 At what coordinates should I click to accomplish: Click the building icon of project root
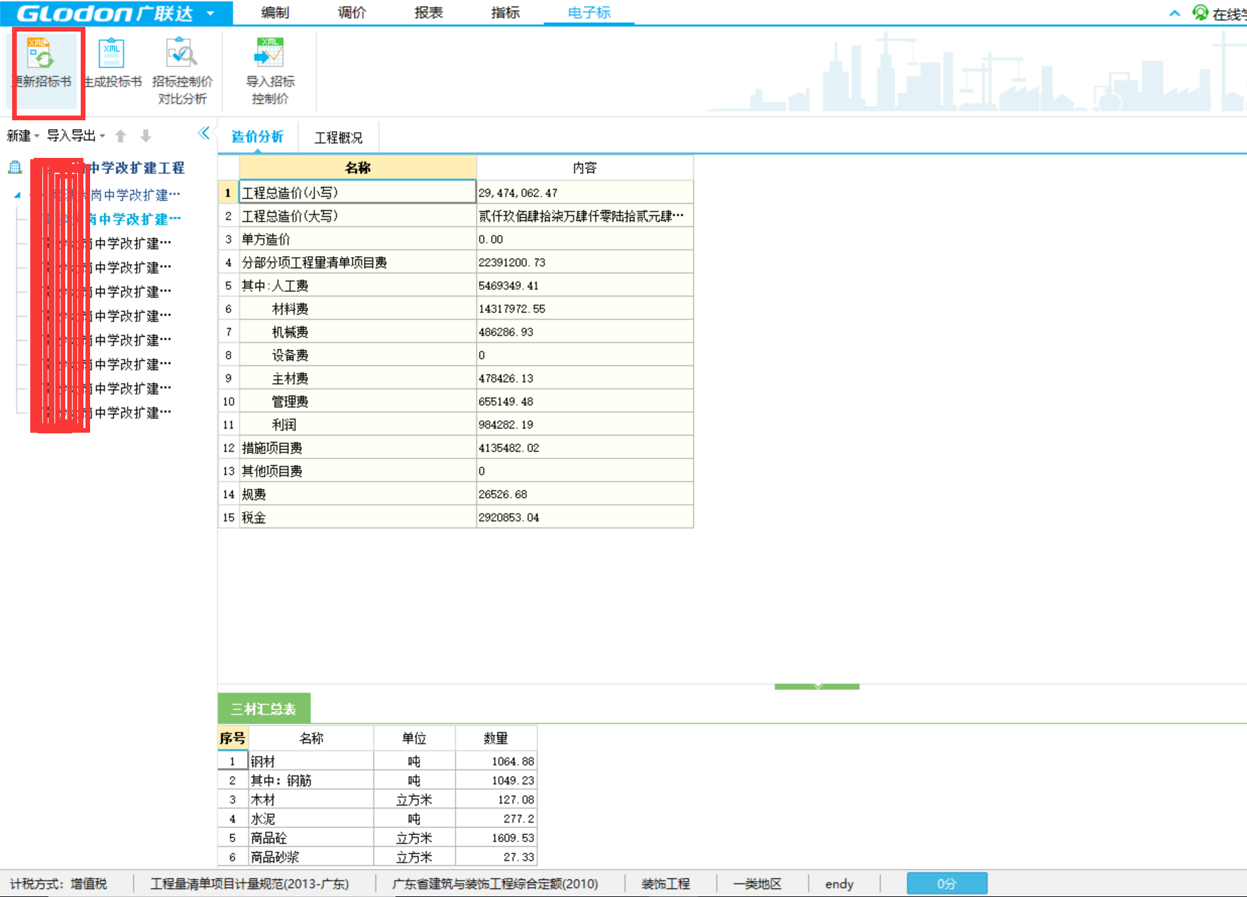(15, 167)
